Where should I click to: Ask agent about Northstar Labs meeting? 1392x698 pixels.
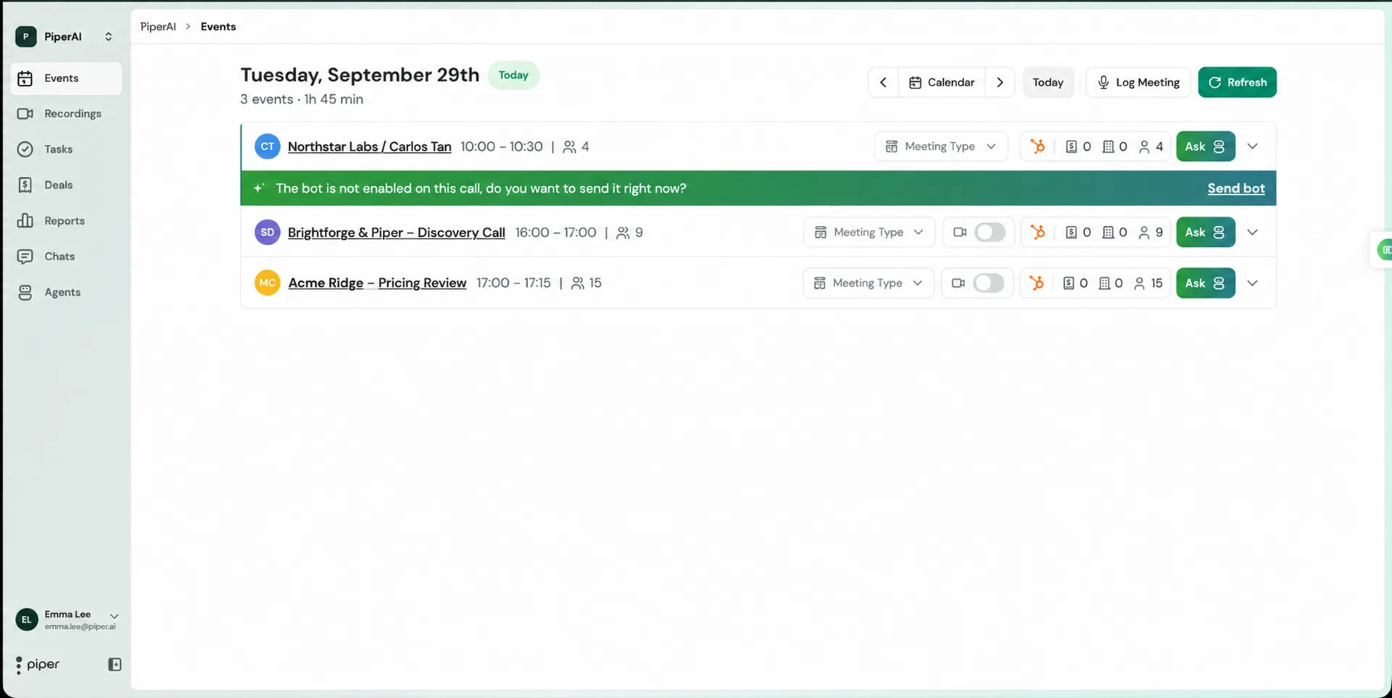[x=1205, y=146]
